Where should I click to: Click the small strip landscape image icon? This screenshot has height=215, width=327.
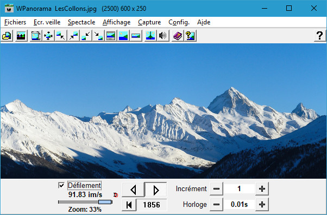(136, 36)
